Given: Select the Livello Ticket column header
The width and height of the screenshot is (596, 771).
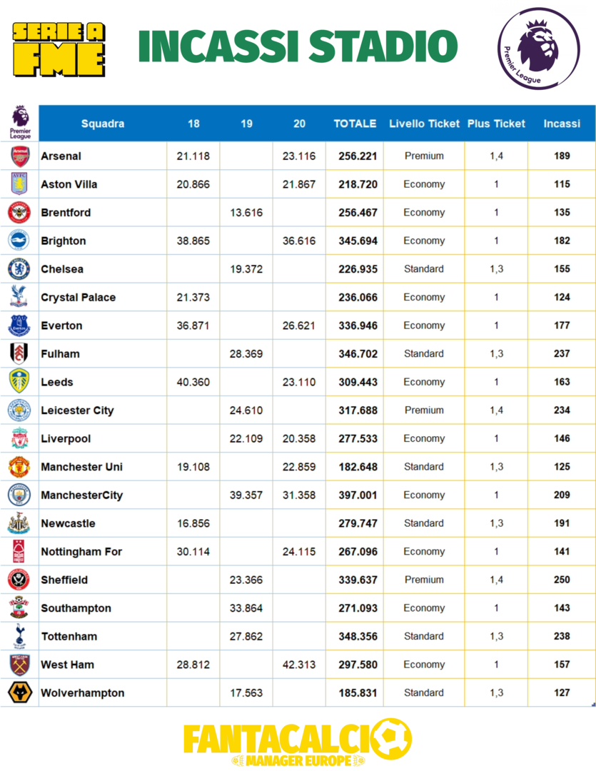Looking at the screenshot, I should click(424, 124).
